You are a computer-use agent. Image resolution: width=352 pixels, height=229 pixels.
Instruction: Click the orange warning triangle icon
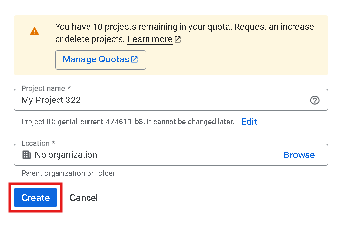(x=34, y=31)
